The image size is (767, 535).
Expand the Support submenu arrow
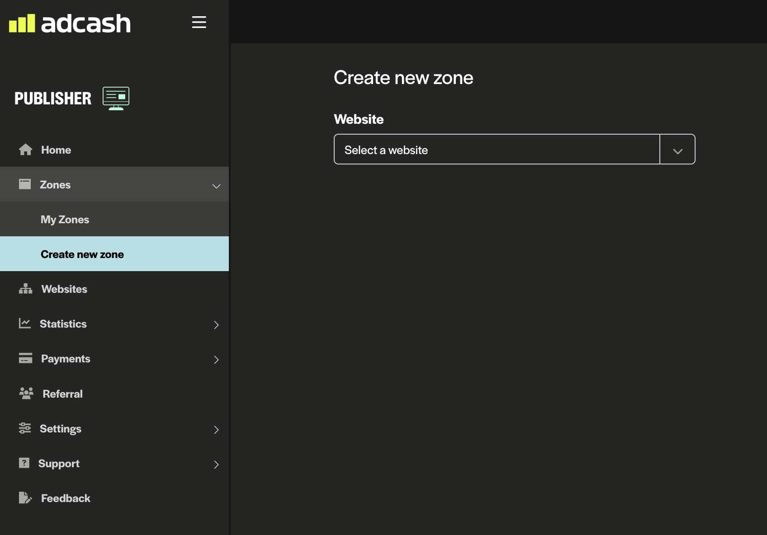coord(216,465)
